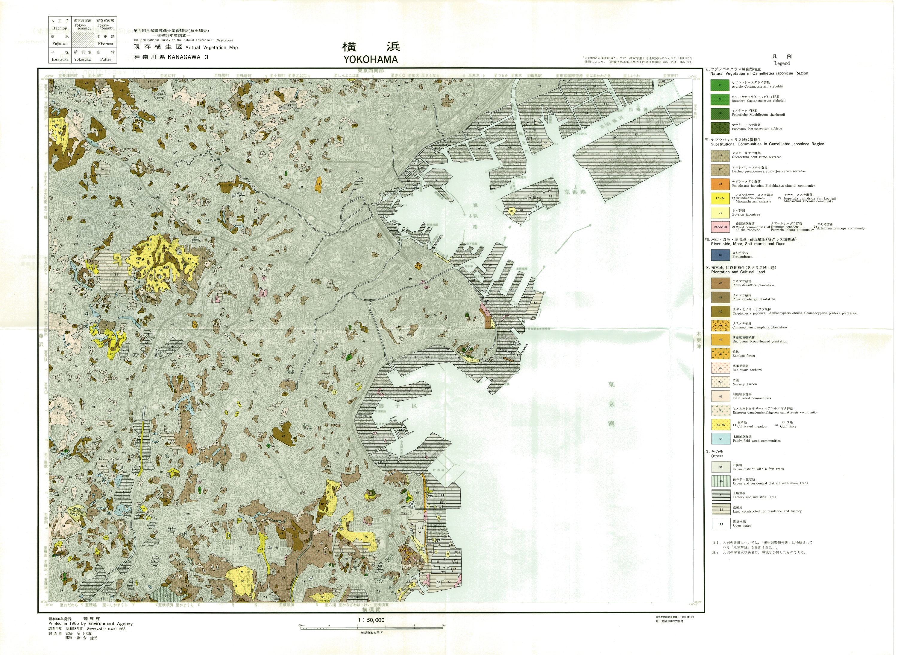
Task: Select the Open water swatch numbered 63
Action: [721, 523]
